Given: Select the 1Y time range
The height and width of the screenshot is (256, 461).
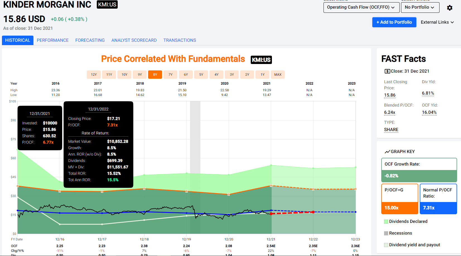Looking at the screenshot, I should [x=262, y=75].
